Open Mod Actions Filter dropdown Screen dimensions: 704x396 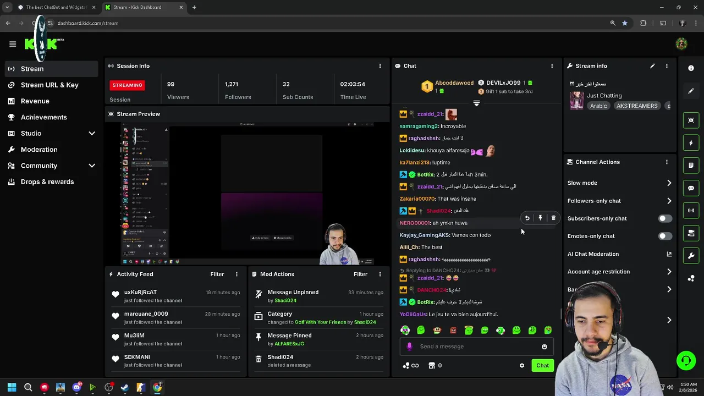360,274
